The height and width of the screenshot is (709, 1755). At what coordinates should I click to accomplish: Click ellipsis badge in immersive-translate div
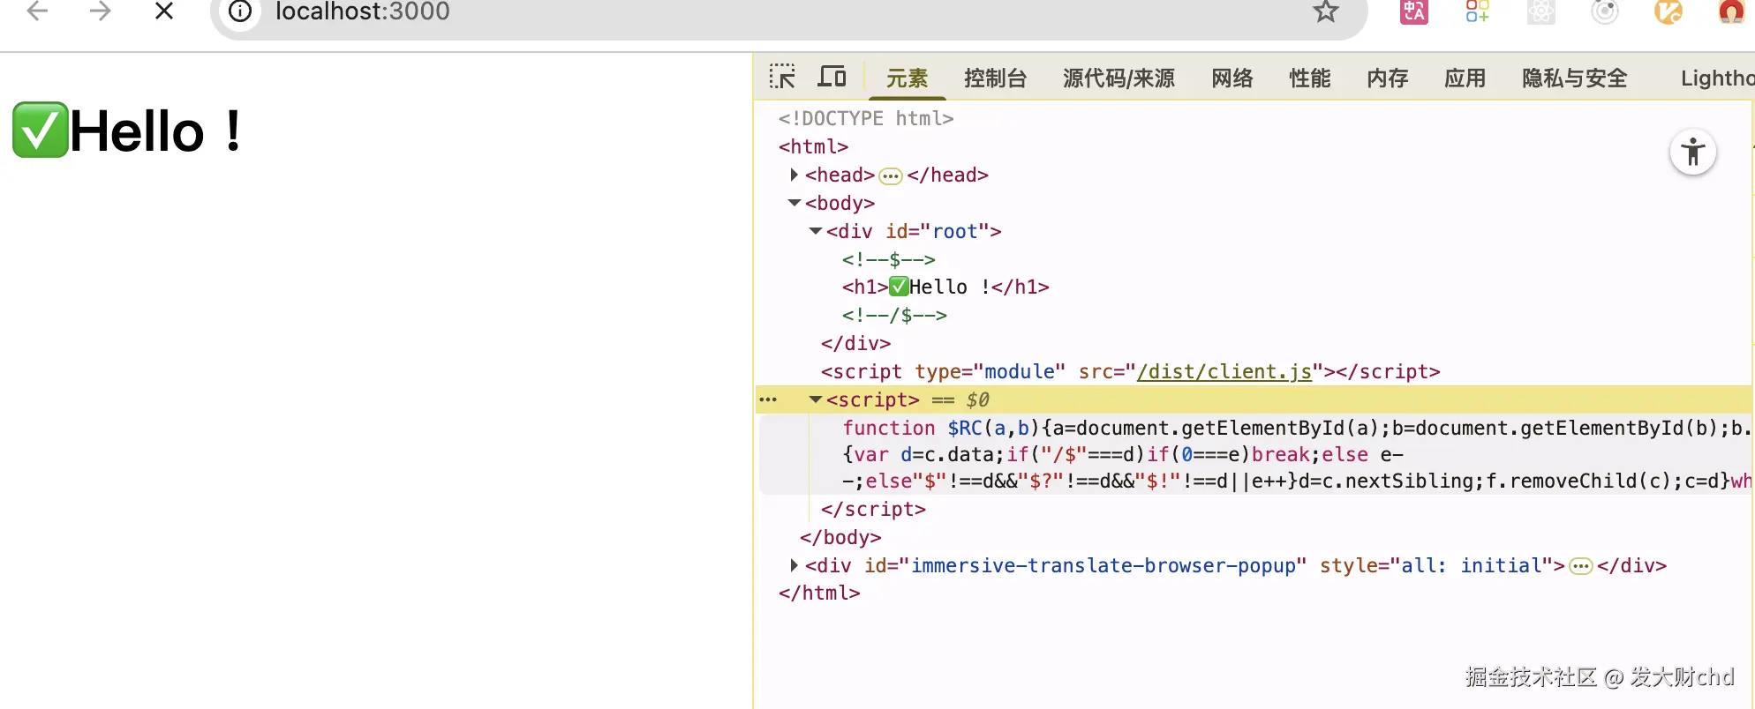[1581, 566]
